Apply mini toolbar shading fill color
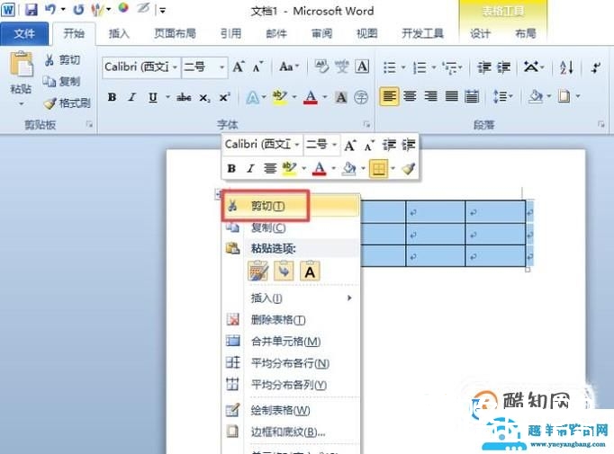The width and height of the screenshot is (614, 454). click(x=349, y=168)
